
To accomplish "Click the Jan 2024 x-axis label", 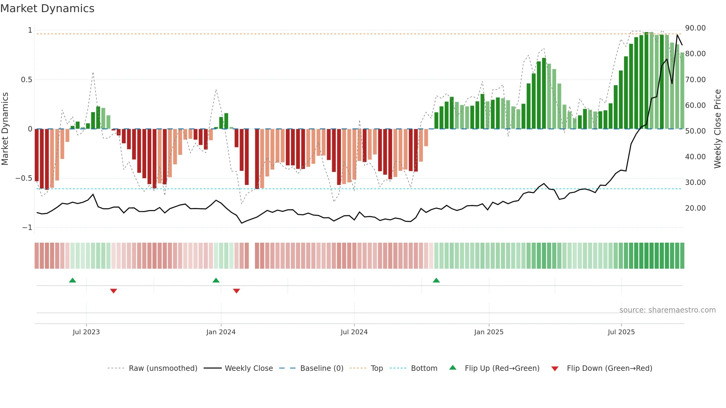I will click(221, 332).
